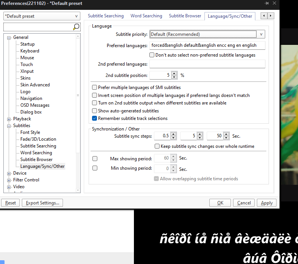
Task: Switch to Subtitle Searching tab
Action: (106, 16)
